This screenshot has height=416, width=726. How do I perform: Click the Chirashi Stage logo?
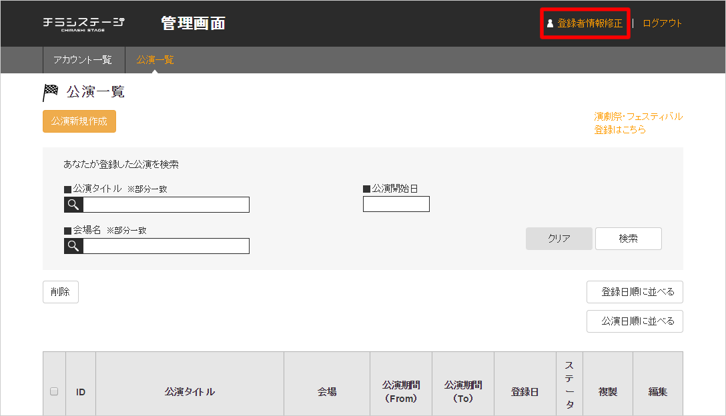coord(83,23)
